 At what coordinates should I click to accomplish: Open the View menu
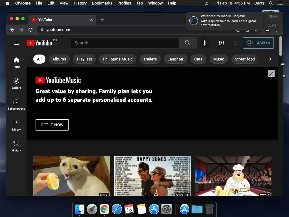[x=64, y=3]
